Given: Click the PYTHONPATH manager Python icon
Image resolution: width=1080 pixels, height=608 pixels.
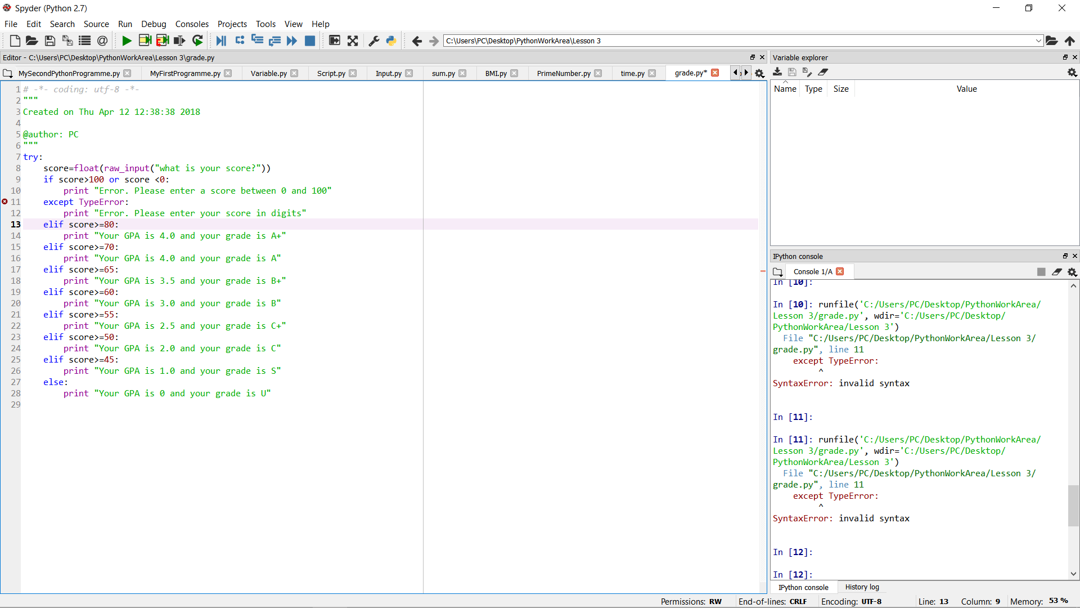Looking at the screenshot, I should click(x=391, y=41).
